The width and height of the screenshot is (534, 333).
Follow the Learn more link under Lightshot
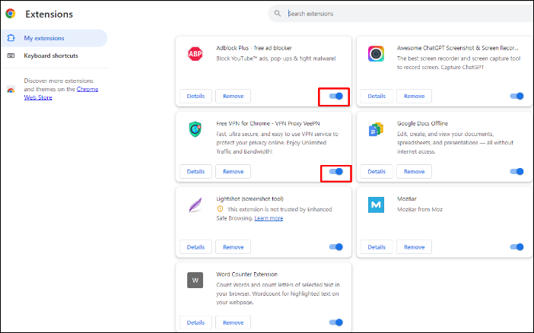pyautogui.click(x=269, y=218)
